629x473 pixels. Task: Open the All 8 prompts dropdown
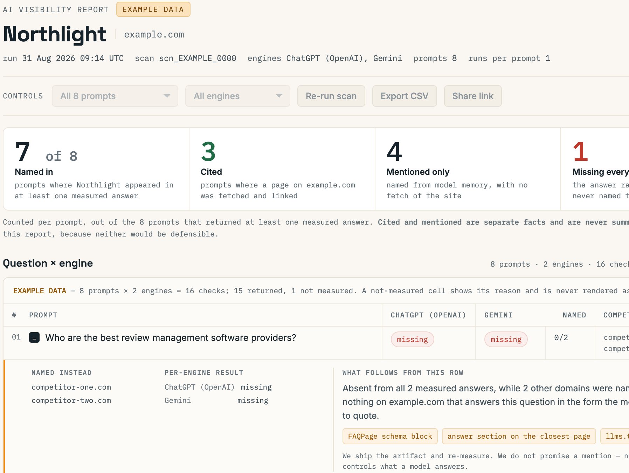click(115, 96)
